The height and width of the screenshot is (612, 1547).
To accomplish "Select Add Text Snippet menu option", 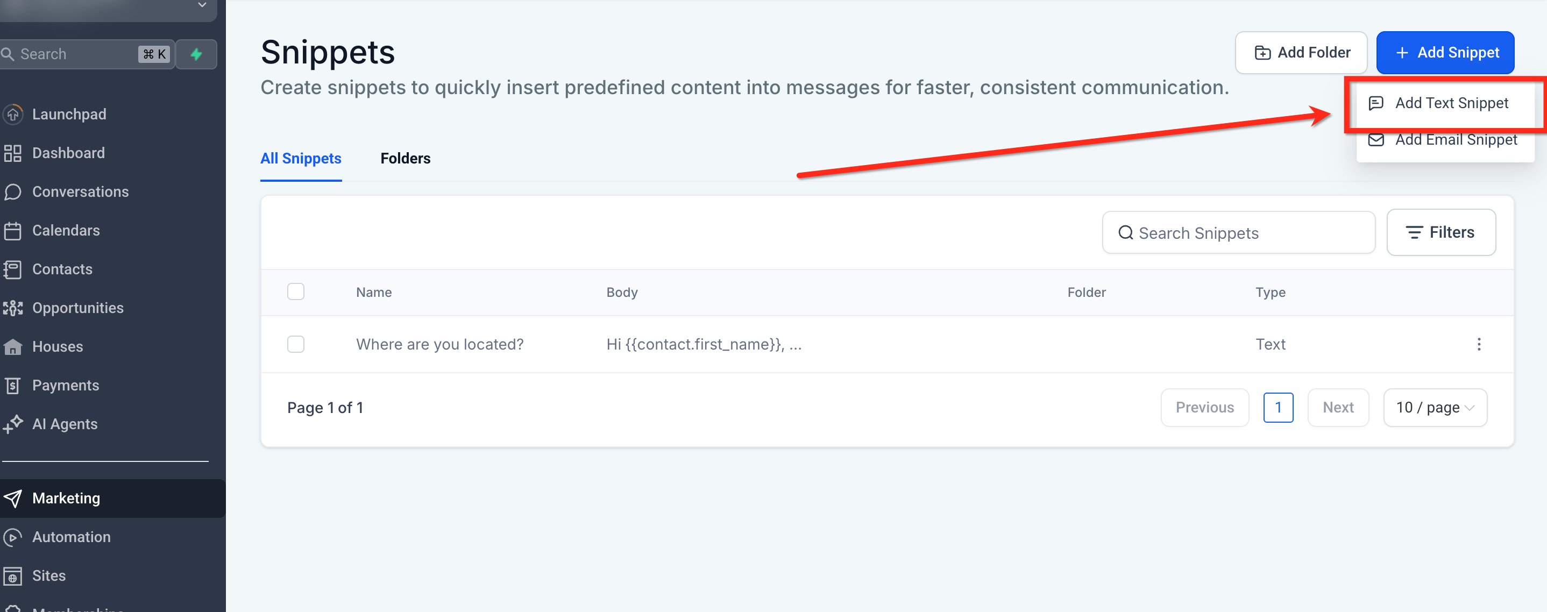I will click(x=1445, y=103).
